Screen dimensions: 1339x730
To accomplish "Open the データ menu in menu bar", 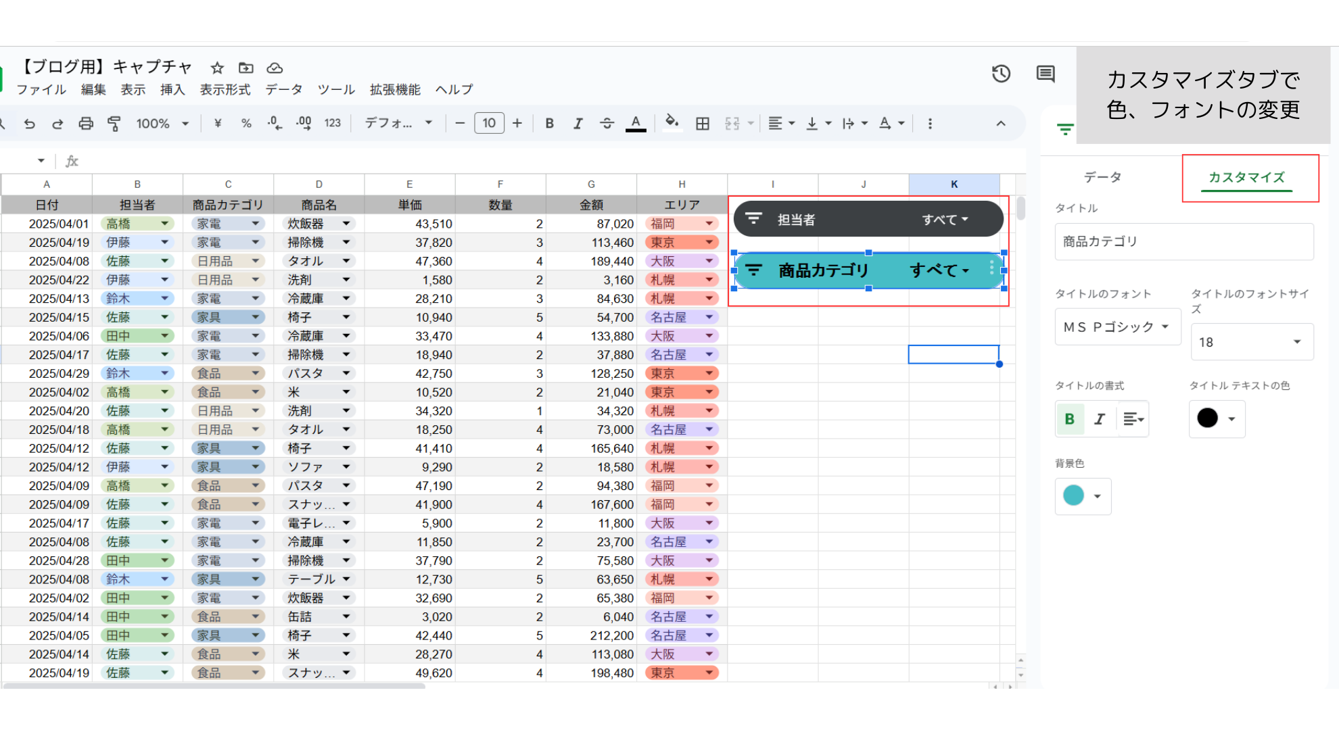I will (x=284, y=89).
